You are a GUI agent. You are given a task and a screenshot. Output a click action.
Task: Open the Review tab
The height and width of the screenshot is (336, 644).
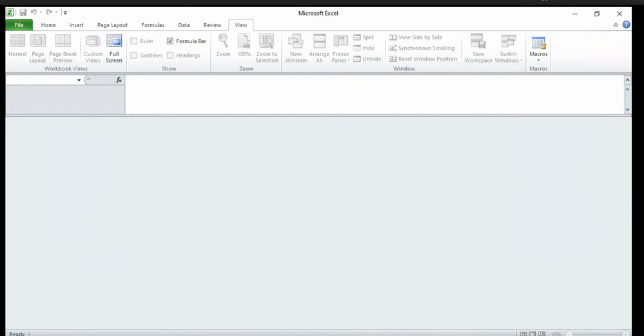[212, 25]
